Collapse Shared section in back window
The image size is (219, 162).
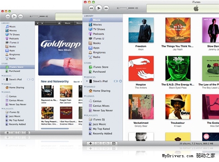(x=2, y=84)
